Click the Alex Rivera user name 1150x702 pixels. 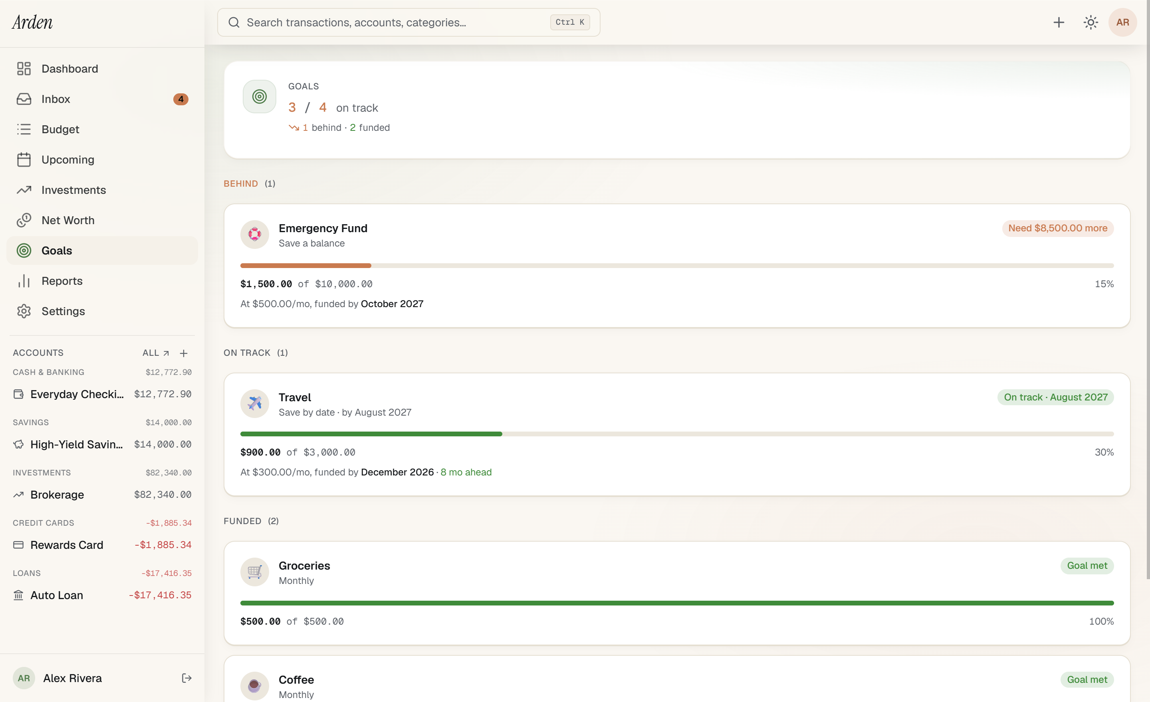[x=72, y=678]
